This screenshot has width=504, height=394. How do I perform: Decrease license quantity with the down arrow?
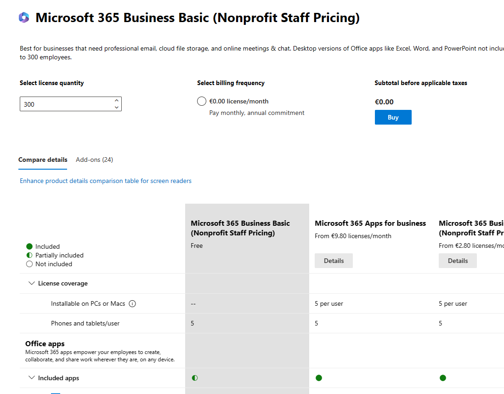(x=117, y=108)
